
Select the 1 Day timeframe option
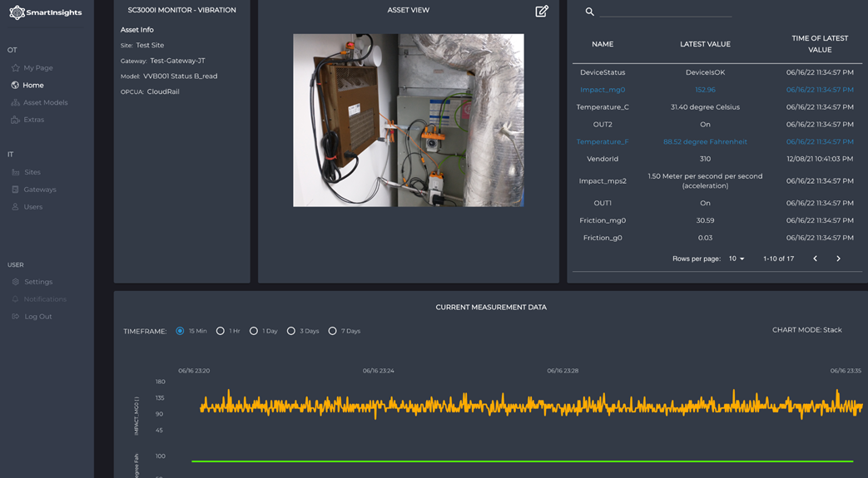click(254, 331)
